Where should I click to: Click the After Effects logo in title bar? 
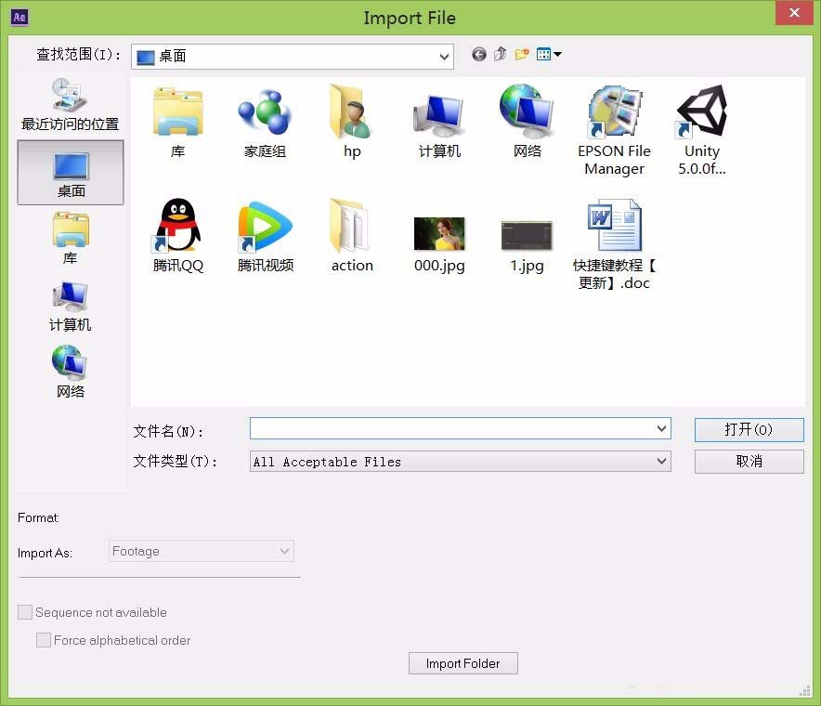(x=19, y=17)
